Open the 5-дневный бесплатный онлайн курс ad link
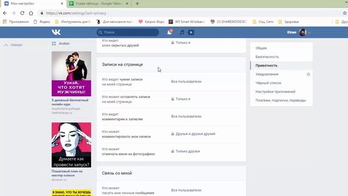Screen dimensions: 348x196 point(70,102)
